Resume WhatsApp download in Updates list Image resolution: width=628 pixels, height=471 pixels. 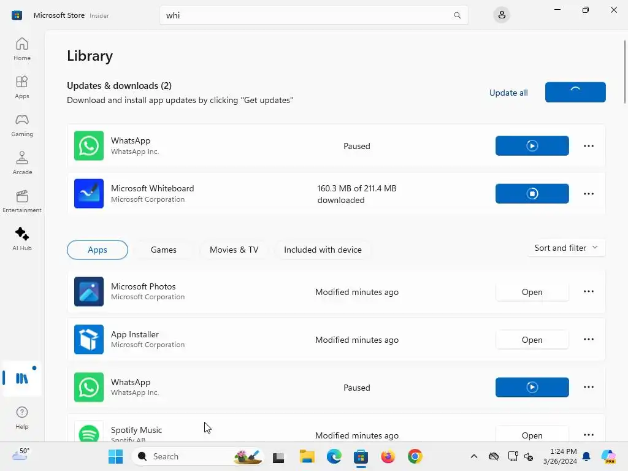point(532,146)
